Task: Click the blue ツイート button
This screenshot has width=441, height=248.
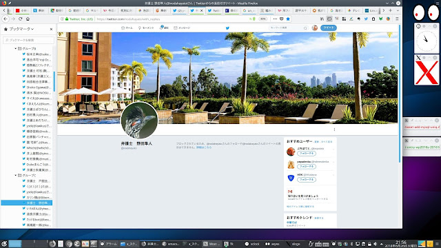Action: [329, 28]
